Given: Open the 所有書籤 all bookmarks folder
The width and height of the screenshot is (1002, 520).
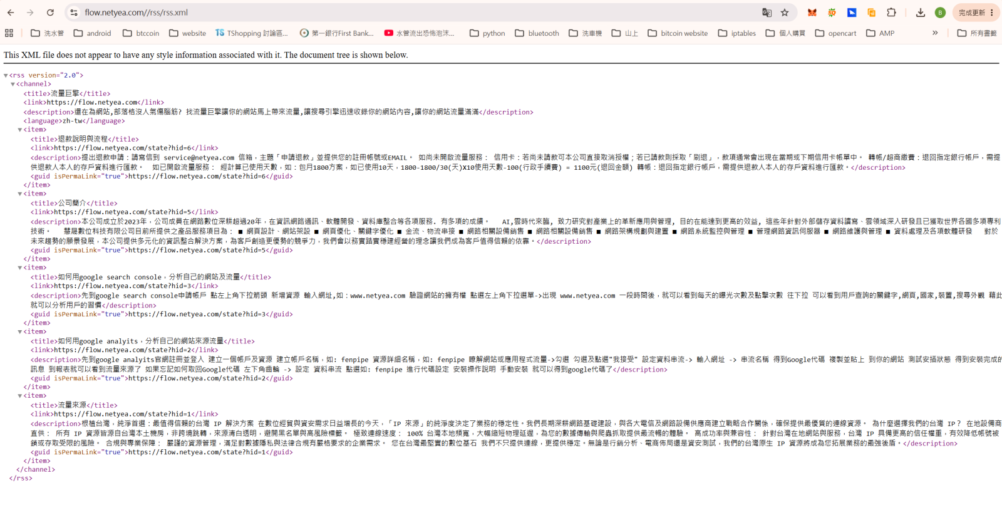Looking at the screenshot, I should tap(977, 33).
